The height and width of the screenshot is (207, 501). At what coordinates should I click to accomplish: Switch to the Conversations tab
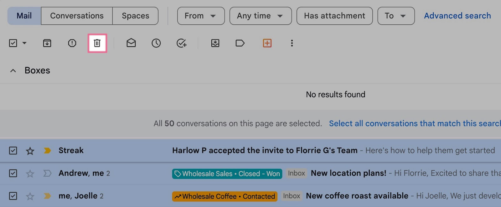[76, 16]
